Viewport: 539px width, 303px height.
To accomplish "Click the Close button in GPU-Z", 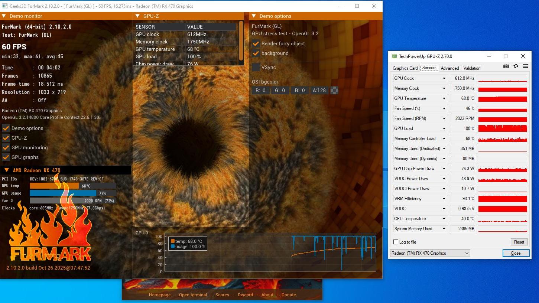I will coord(516,253).
